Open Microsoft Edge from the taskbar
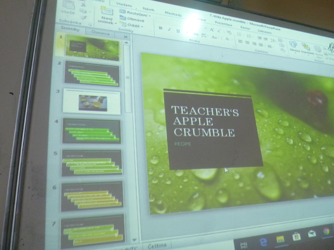 coord(263,241)
